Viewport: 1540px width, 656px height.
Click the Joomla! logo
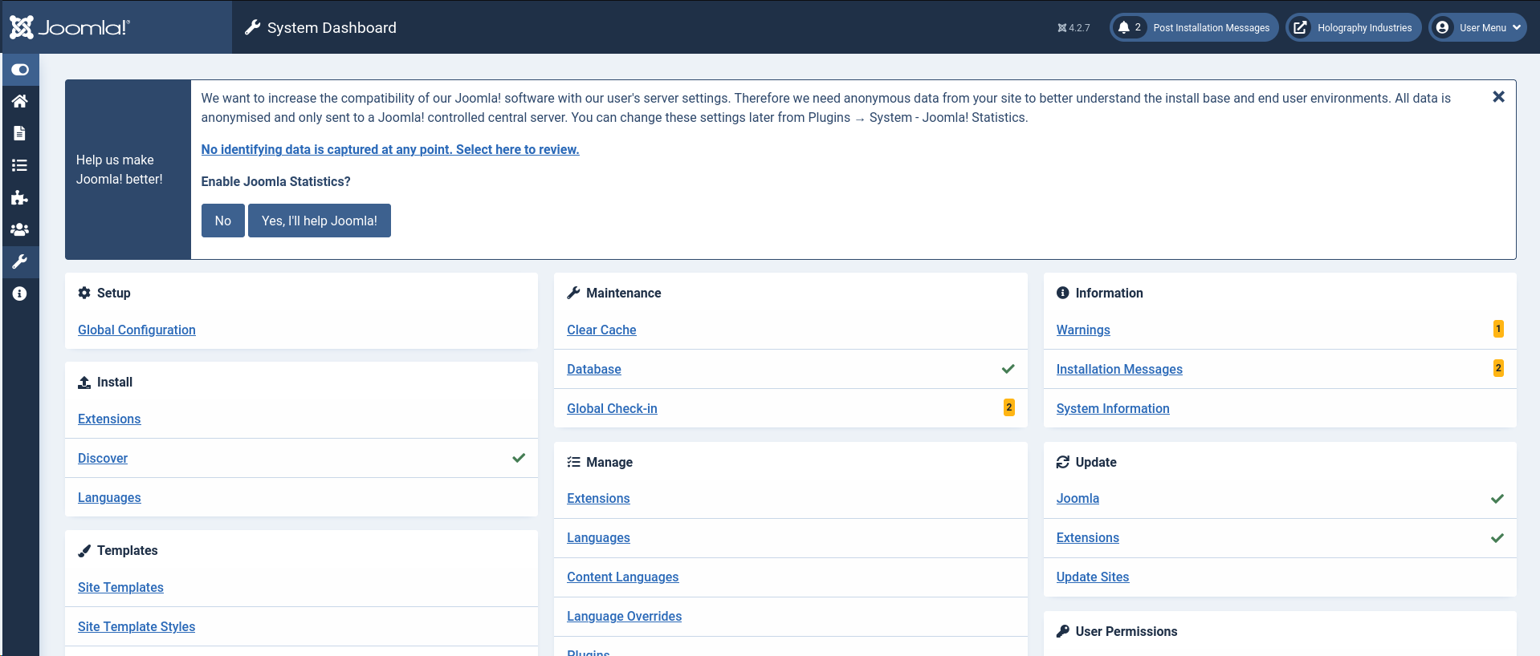[x=69, y=27]
